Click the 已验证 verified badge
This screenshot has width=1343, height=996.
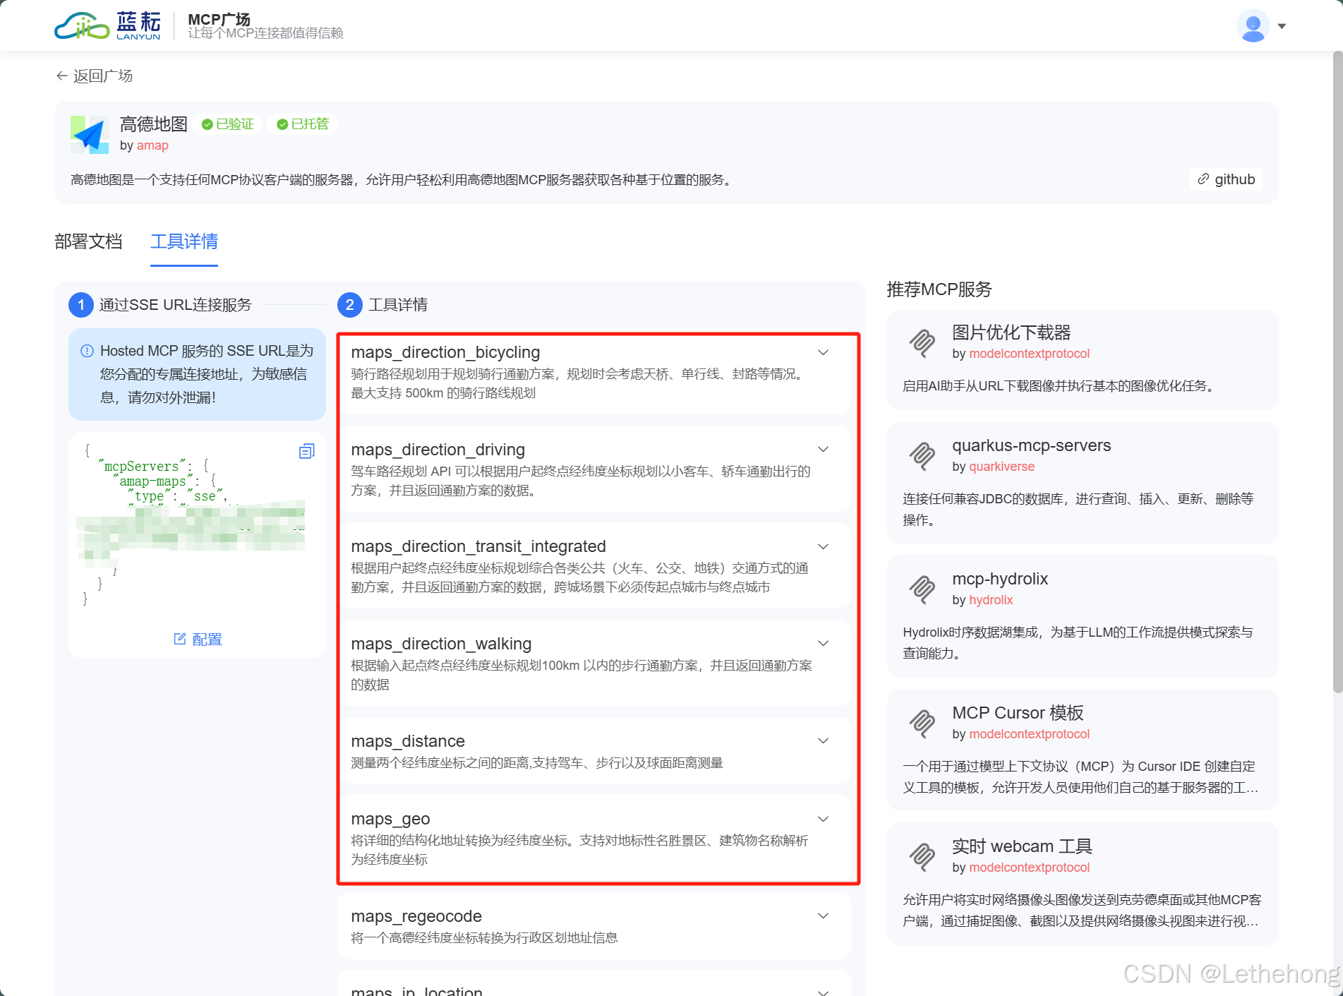pyautogui.click(x=227, y=124)
